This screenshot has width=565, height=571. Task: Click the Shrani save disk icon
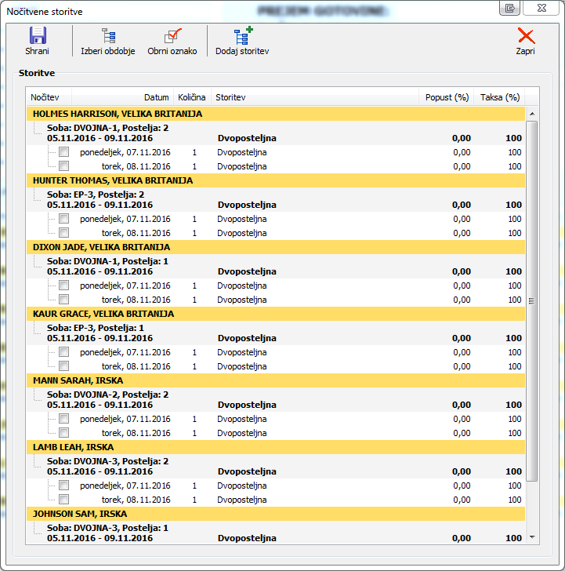pyautogui.click(x=37, y=37)
